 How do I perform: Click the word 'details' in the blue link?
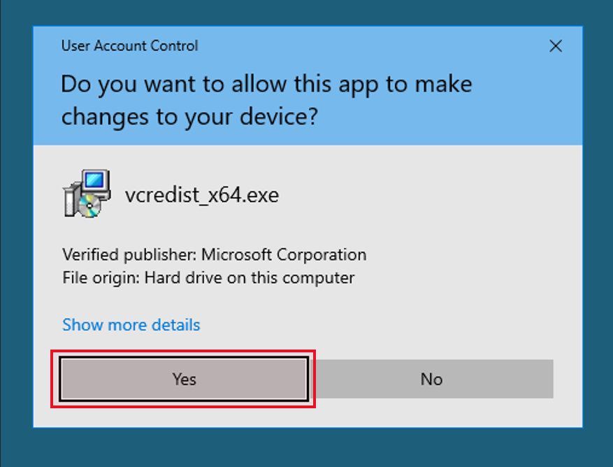tap(175, 324)
